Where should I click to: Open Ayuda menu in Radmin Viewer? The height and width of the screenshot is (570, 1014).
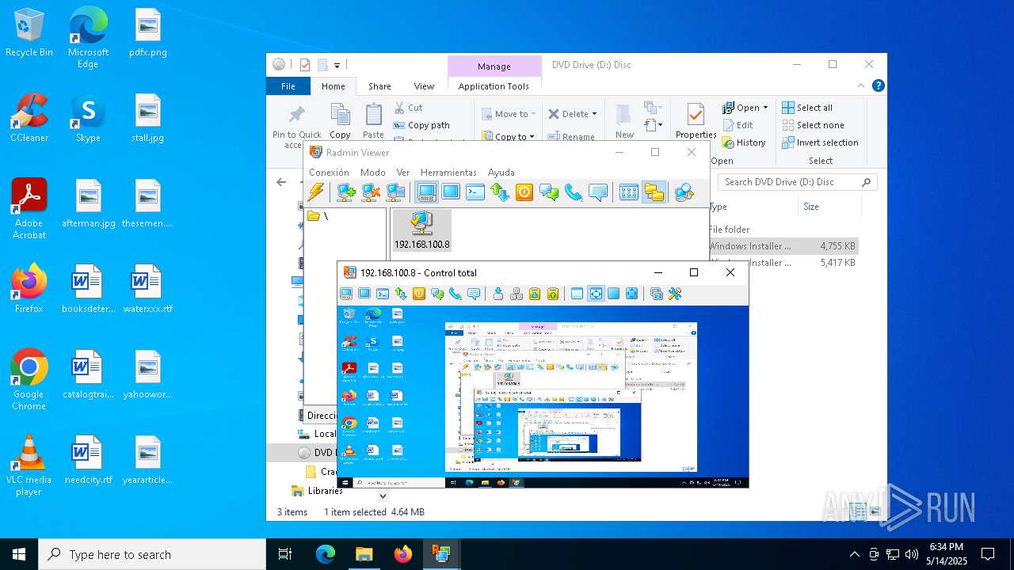[501, 172]
